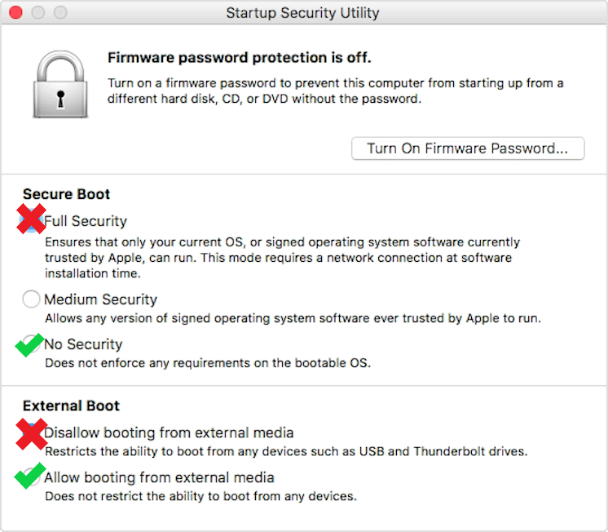Choose Disallow booting from external media

[x=169, y=432]
